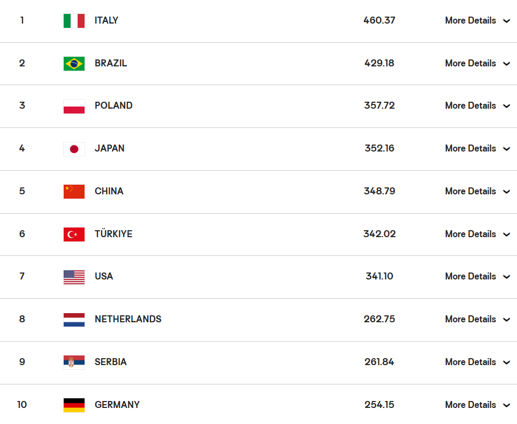
Task: Click the Germany flag icon
Action: click(74, 405)
